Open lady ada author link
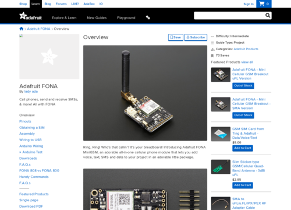The image size is (291, 210). 31,92
